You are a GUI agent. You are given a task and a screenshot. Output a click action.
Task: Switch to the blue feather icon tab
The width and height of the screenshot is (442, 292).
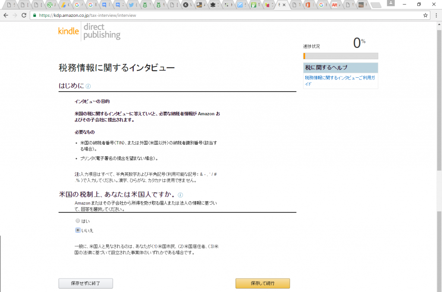point(240,5)
